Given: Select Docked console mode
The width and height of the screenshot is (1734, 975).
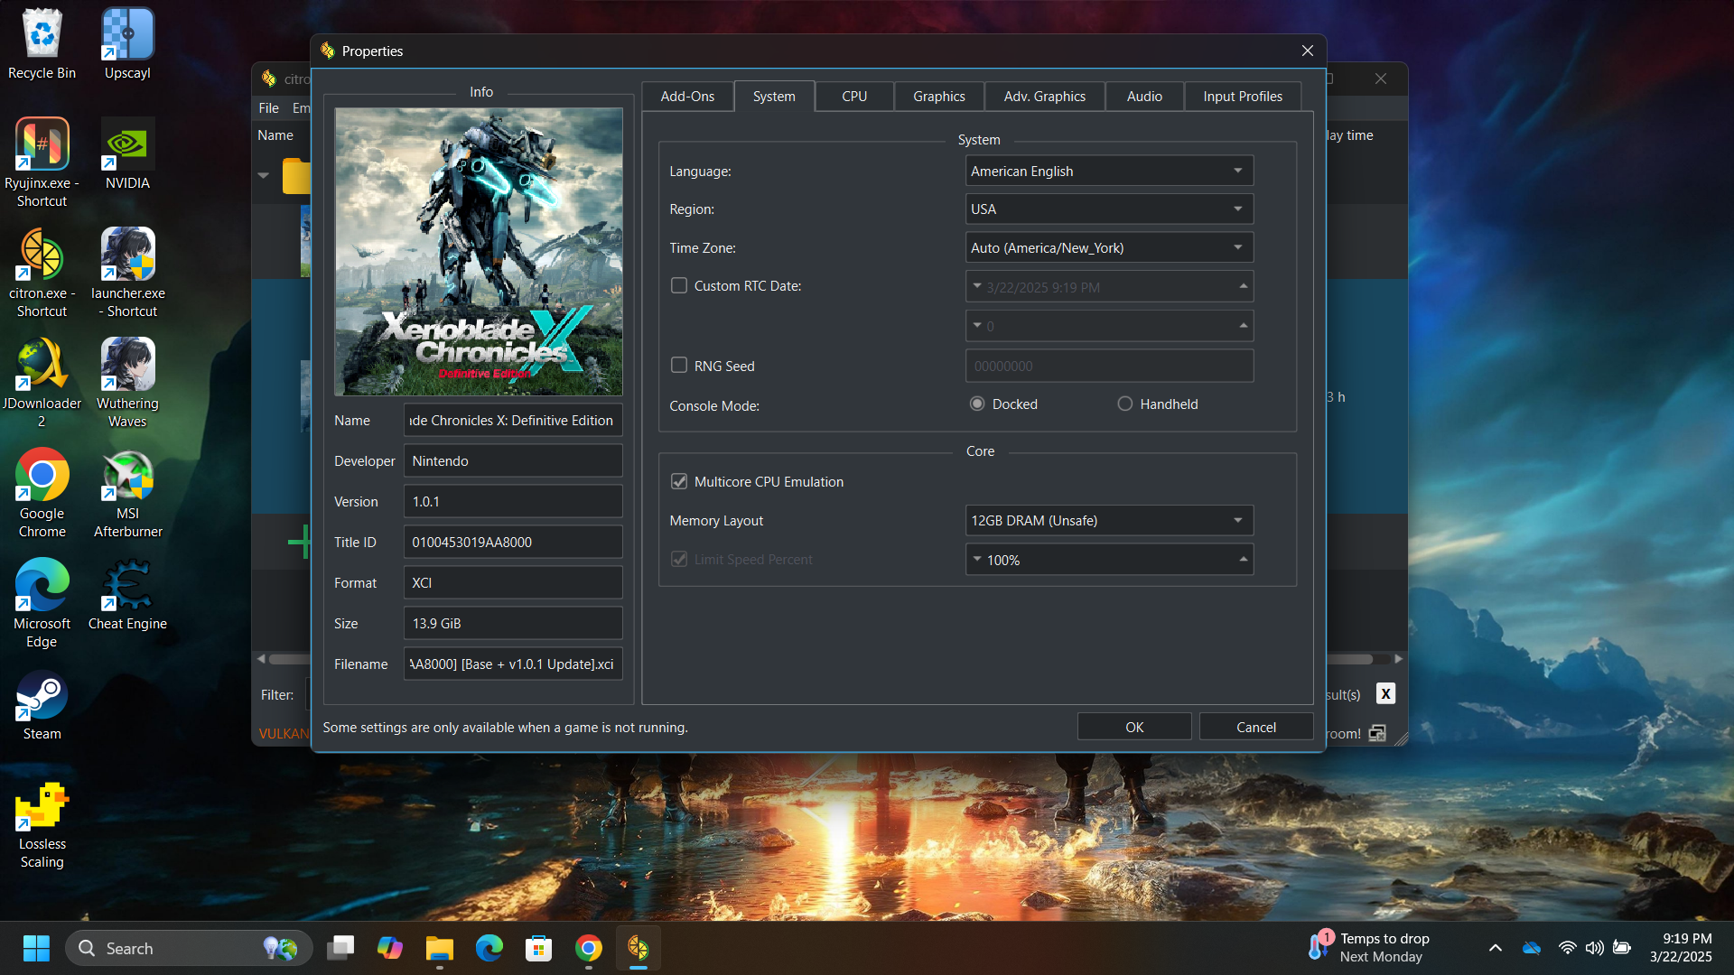Looking at the screenshot, I should [977, 404].
